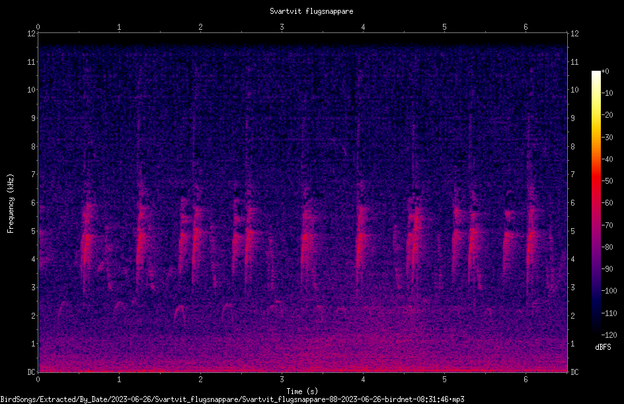Click the "11" kHz tick on the right frequency axis
Screen dimensions: 624x404
574,61
